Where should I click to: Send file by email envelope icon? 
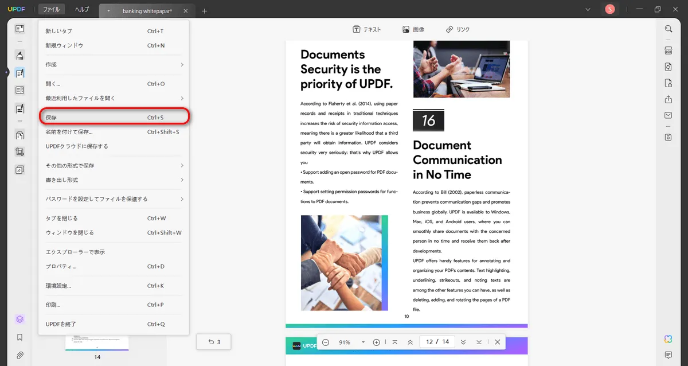[669, 115]
